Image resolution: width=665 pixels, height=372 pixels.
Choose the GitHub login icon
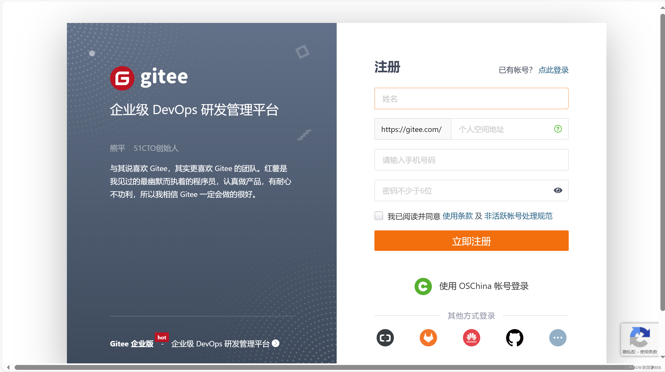pyautogui.click(x=514, y=337)
